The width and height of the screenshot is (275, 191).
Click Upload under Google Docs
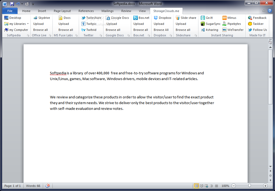tap(111, 24)
